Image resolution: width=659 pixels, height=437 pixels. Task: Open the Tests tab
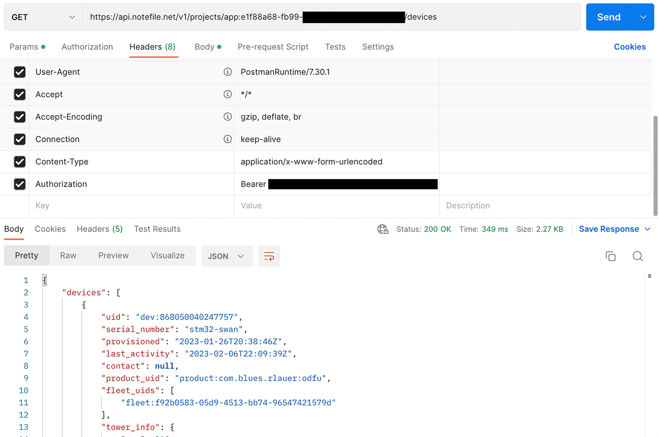point(335,47)
